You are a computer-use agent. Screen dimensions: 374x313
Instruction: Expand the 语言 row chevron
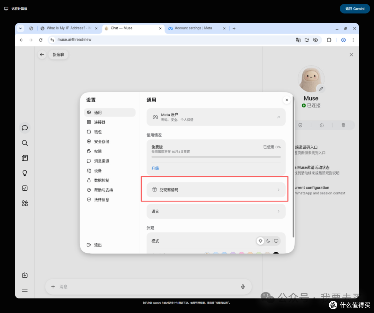[x=278, y=211]
